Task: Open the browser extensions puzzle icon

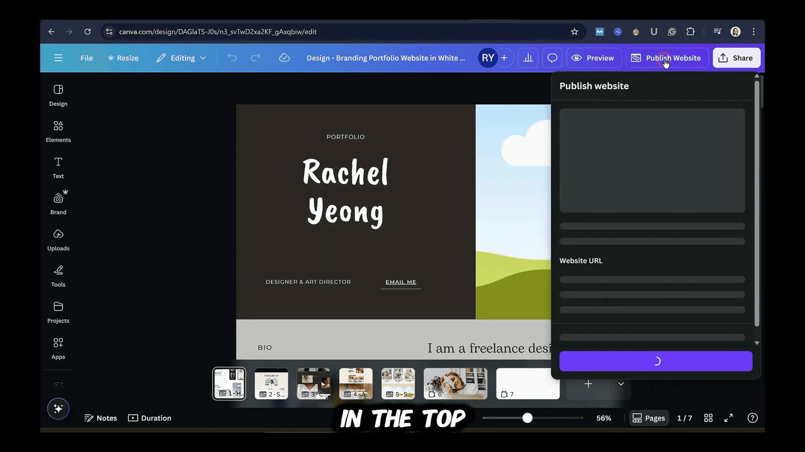Action: 690,32
